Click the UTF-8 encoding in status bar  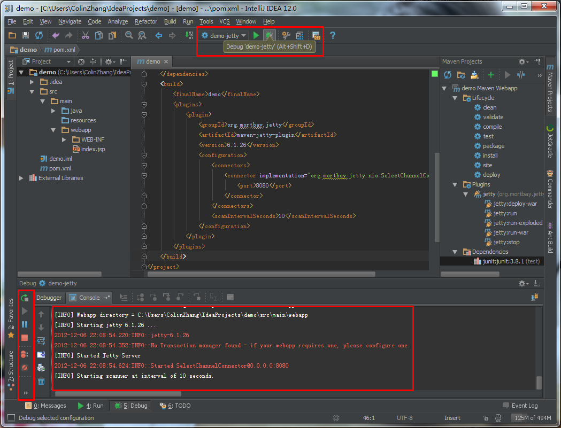[x=405, y=418]
